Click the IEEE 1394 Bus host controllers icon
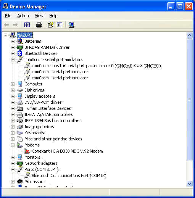 click(x=20, y=121)
